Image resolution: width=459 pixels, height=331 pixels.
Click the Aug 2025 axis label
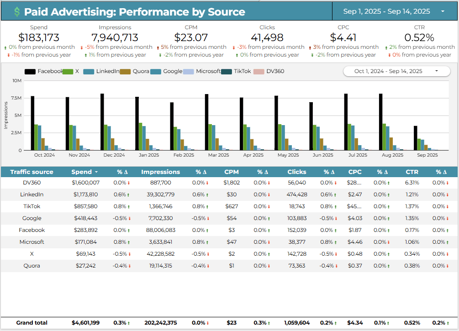click(x=392, y=155)
